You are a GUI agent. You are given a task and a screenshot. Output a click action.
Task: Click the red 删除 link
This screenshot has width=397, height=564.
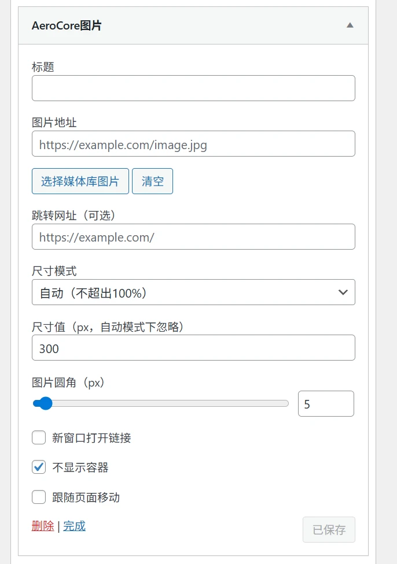coord(43,526)
